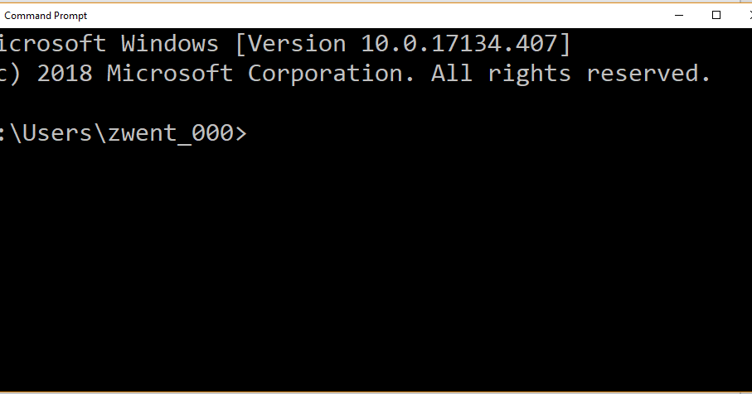Click the word Version in the banner

click(297, 44)
